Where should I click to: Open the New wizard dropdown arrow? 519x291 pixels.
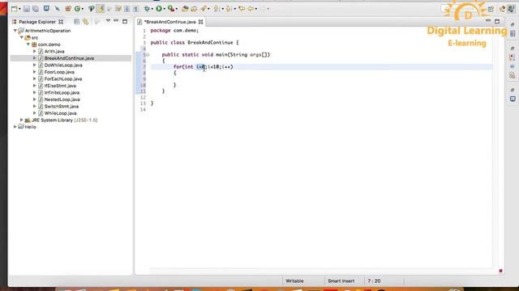tap(19, 9)
